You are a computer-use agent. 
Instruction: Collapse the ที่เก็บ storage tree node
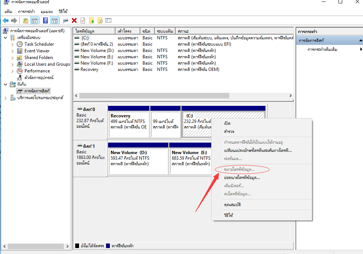[x=6, y=84]
